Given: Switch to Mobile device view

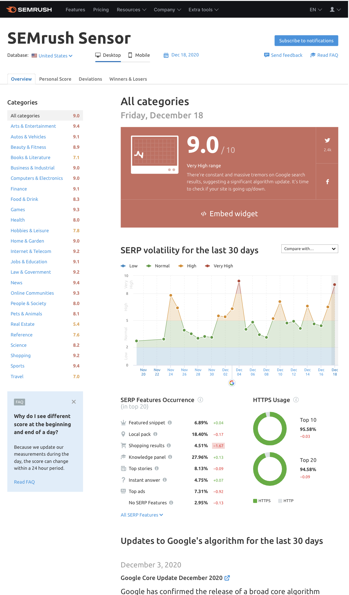Looking at the screenshot, I should point(139,55).
